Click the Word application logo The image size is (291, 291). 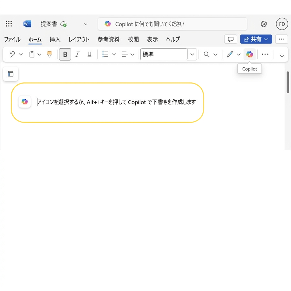click(27, 24)
